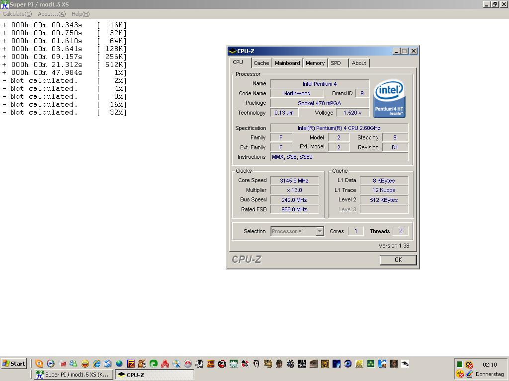Click the Name field 'Intel Pentium 4'
This screenshot has width=509, height=381.
pos(320,84)
